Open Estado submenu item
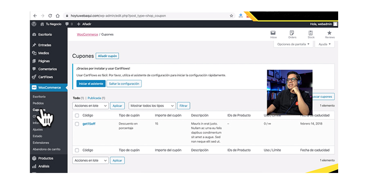Screen dimensions: 368x184 pyautogui.click(x=37, y=136)
